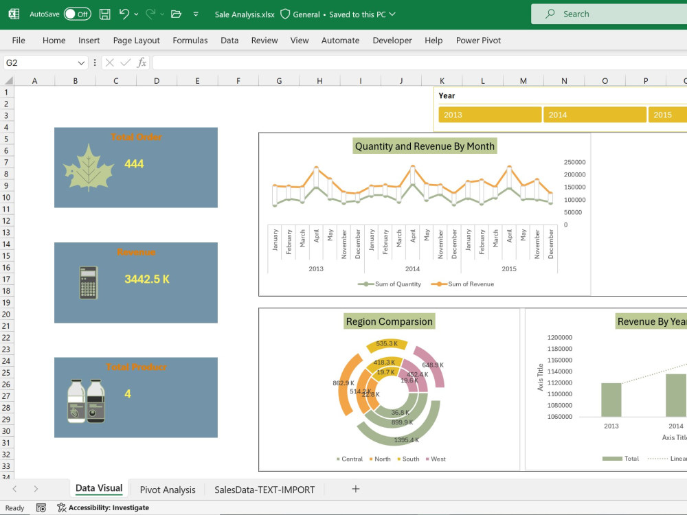687x515 pixels.
Task: Switch to Pivot Analysis sheet
Action: [x=168, y=490]
